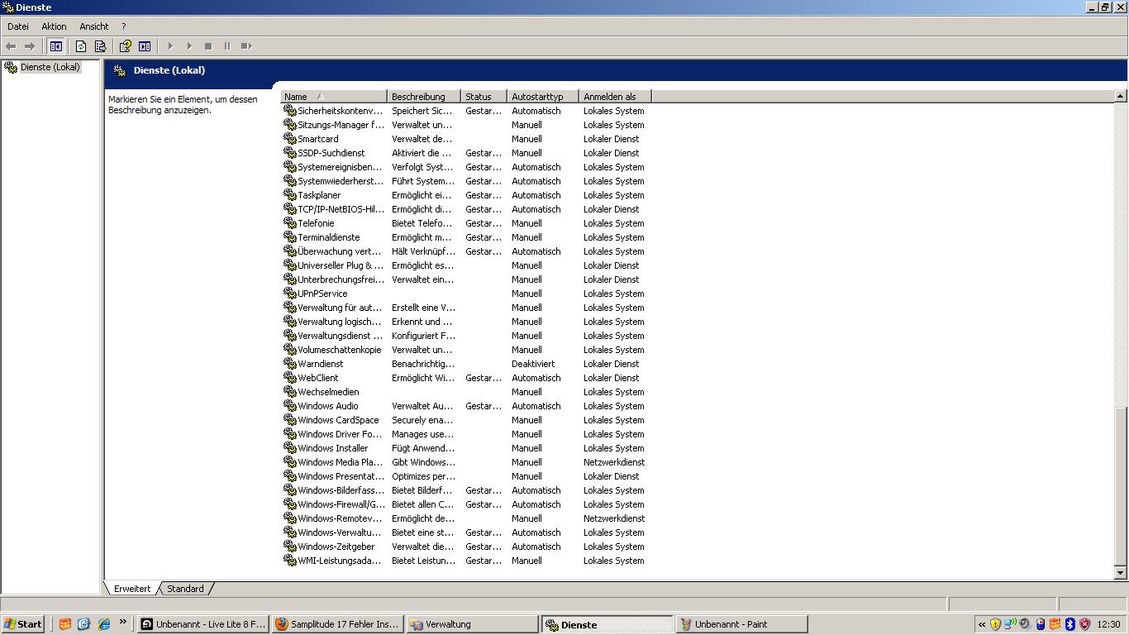Switch to Unbenannt - Paint taskbar button
This screenshot has width=1129, height=635.
tap(741, 624)
